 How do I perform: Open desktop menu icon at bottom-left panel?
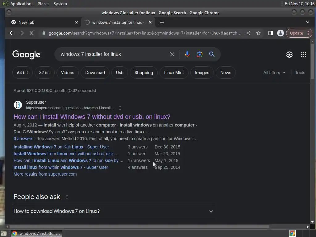tap(4, 233)
